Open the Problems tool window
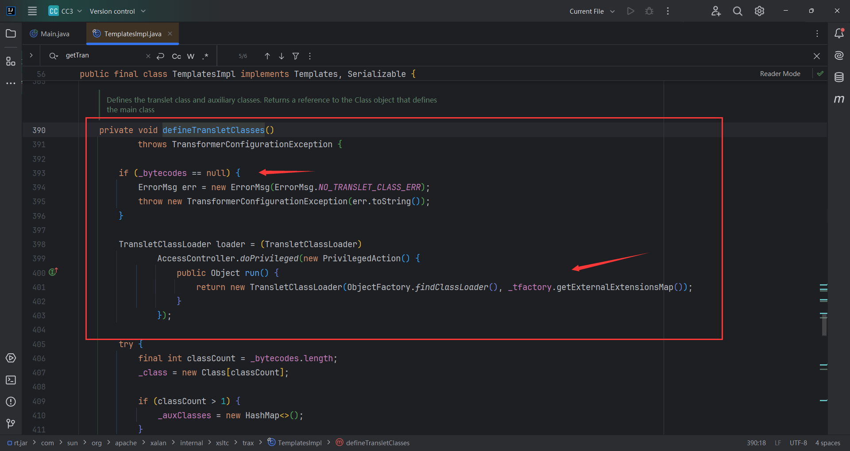The width and height of the screenshot is (850, 451). click(11, 401)
